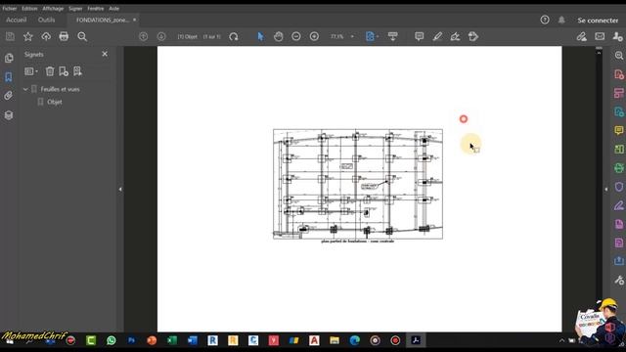
Task: Click the stamp tool icon
Action: click(473, 37)
